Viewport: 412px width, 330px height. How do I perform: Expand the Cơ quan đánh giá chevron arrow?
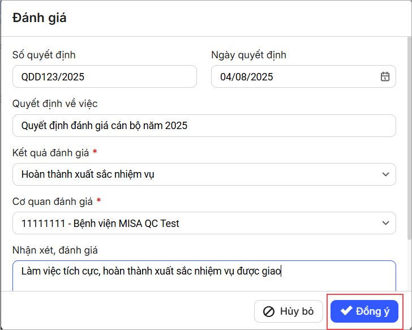click(385, 223)
